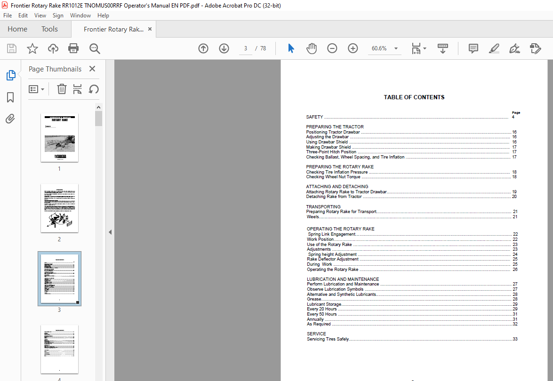Open Page Thumbnails sidebar icon
Screen dimensions: 553x381
(x=10, y=75)
